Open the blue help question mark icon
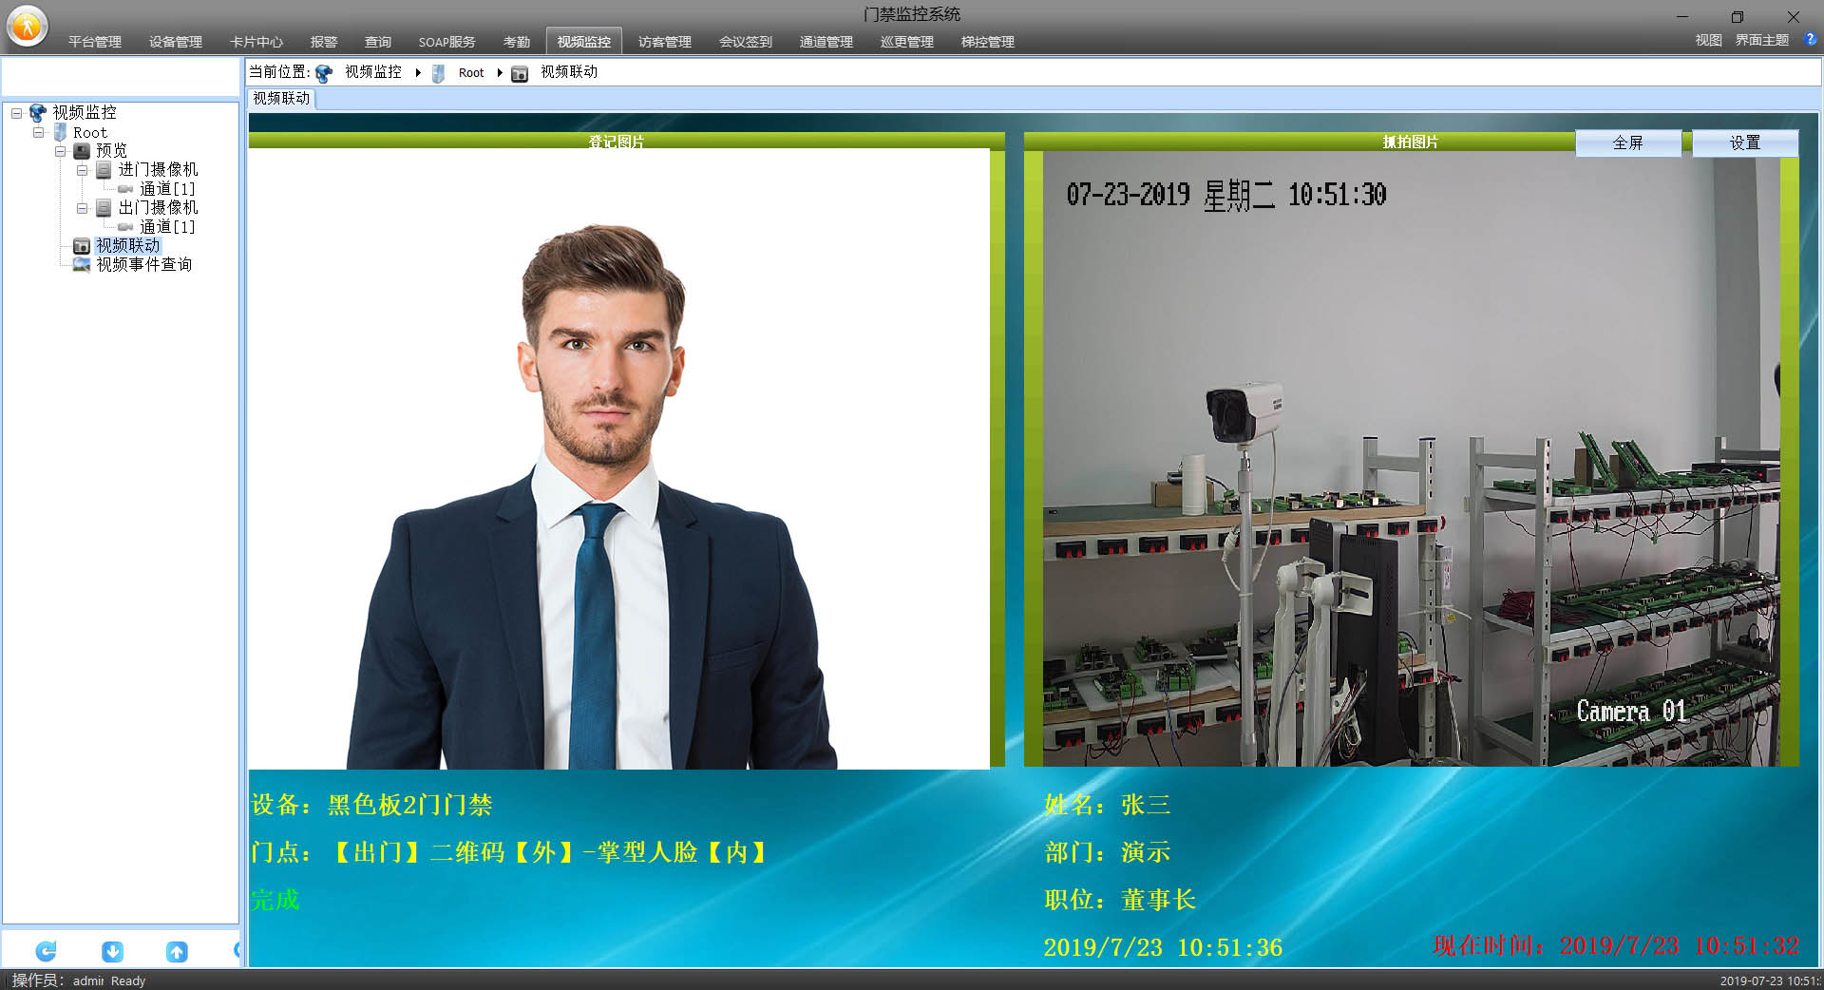Image resolution: width=1824 pixels, height=990 pixels. (1811, 40)
